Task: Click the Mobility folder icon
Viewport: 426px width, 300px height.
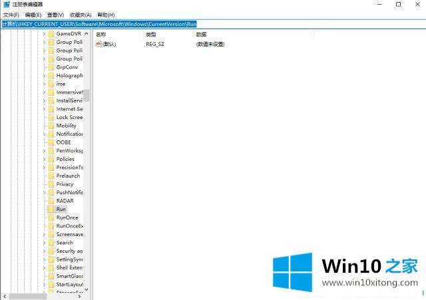Action: pyautogui.click(x=51, y=126)
